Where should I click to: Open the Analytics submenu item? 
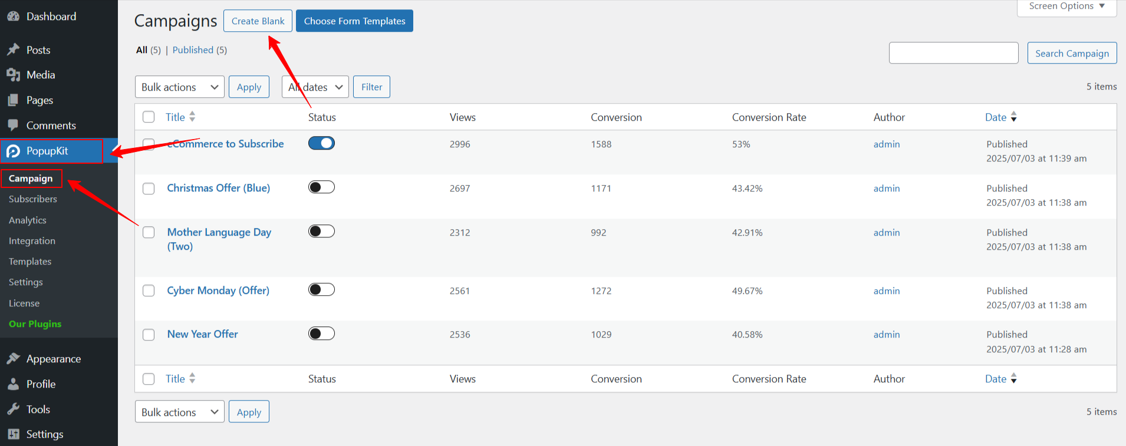click(x=28, y=220)
